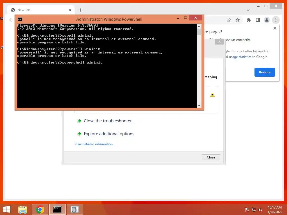Close the troubleshooter dialog with gray X

pos(219,42)
